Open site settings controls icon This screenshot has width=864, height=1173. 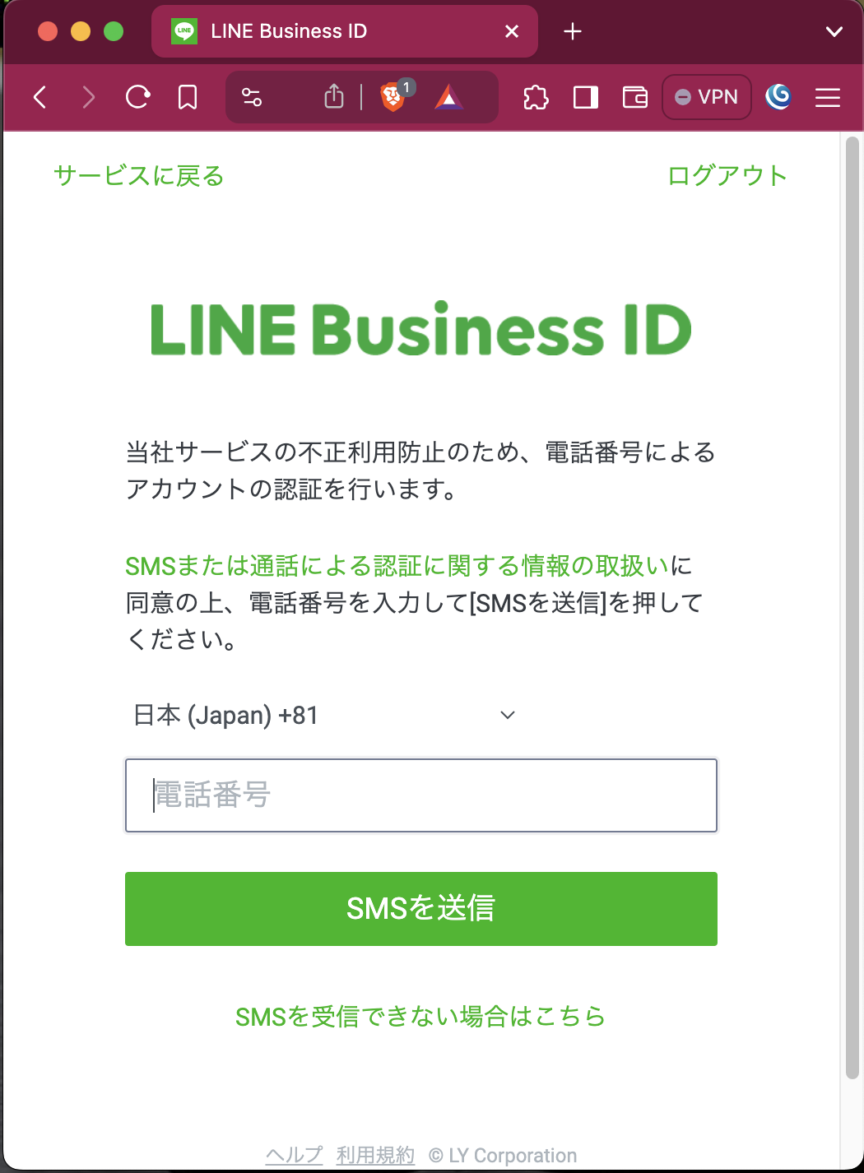click(x=252, y=97)
